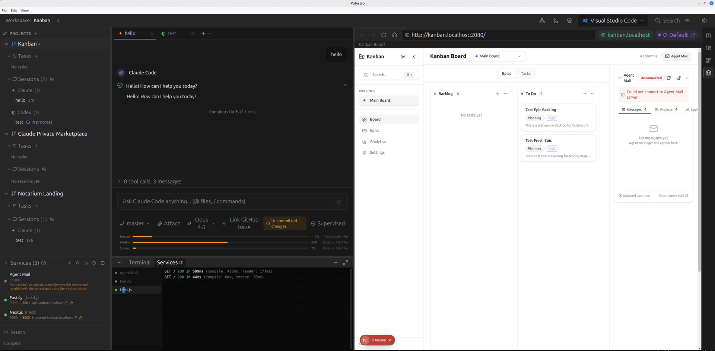Viewport: 715px width, 351px height.
Task: Send message with paper plane icon
Action: tap(338, 202)
